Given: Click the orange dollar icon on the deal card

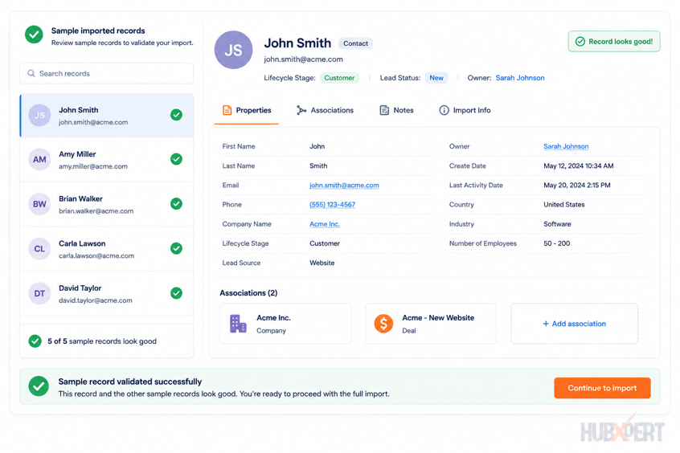Looking at the screenshot, I should (x=383, y=324).
